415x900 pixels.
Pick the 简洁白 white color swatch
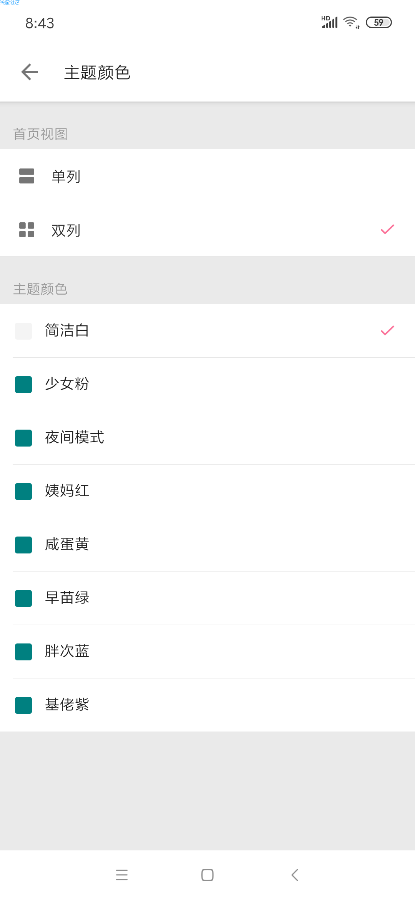pyautogui.click(x=23, y=331)
